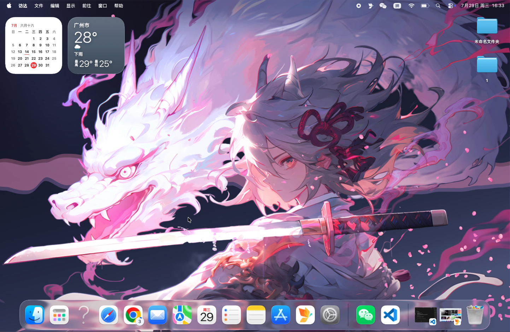
Task: Open Maps from the Dock
Action: [182, 315]
